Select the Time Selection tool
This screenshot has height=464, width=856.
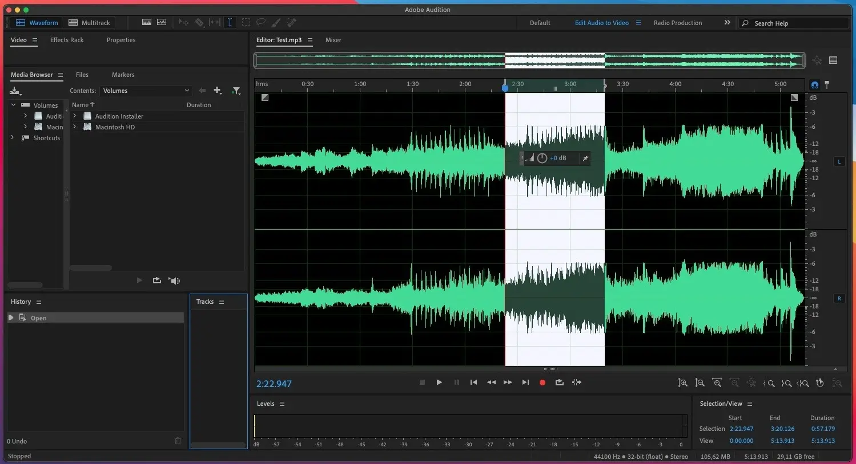[230, 23]
